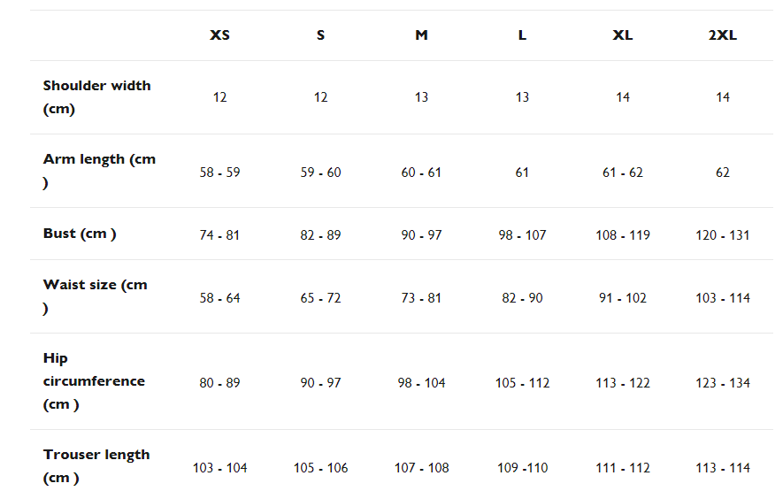Select the 109 -110 trouser length cell
The height and width of the screenshot is (491, 783).
pyautogui.click(x=522, y=468)
